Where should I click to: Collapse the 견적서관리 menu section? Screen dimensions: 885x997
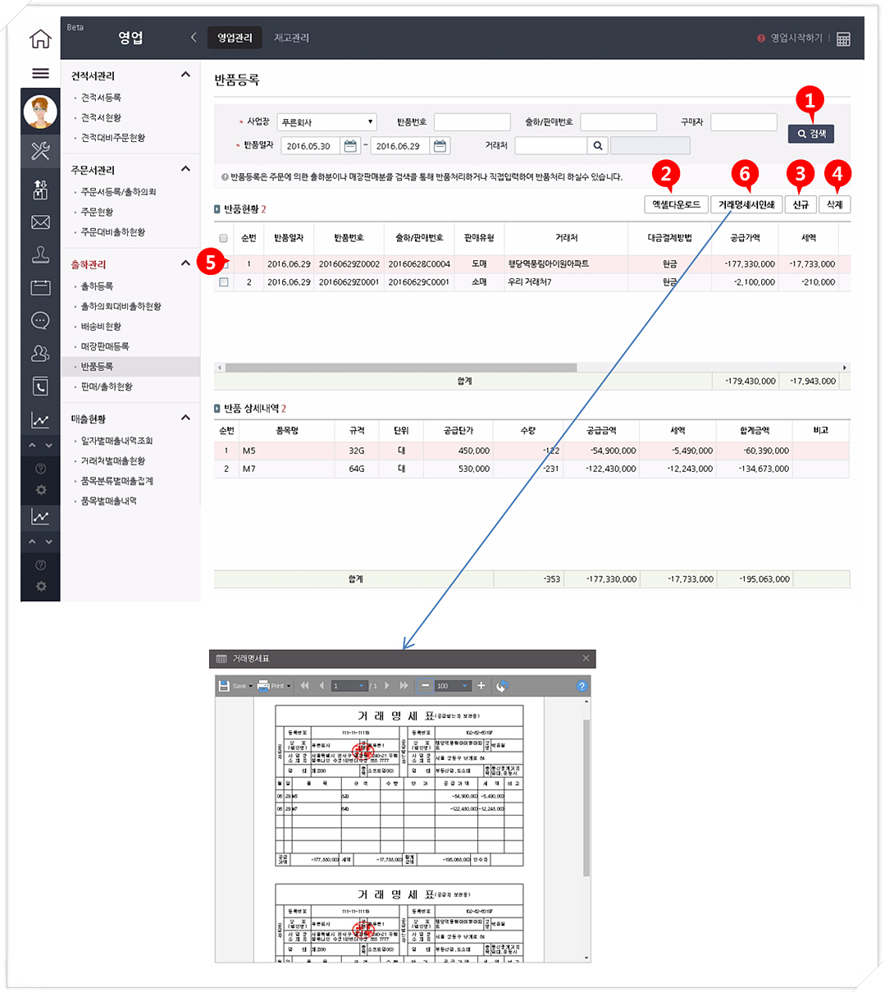pyautogui.click(x=185, y=75)
